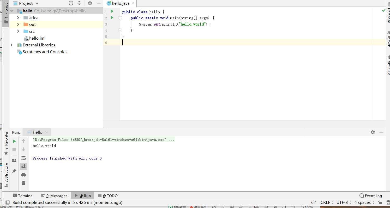Click Locate/Scroll from Source target icon
The height and width of the screenshot is (208, 390).
click(71, 3)
